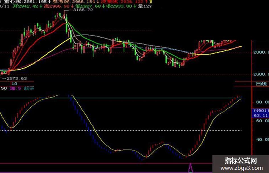Click the peak price label 3186.72
The height and width of the screenshot is (173, 269).
[x=83, y=10]
